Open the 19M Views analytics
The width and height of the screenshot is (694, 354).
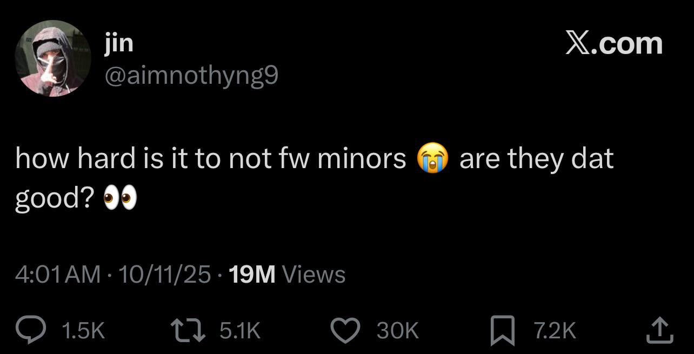tap(287, 275)
